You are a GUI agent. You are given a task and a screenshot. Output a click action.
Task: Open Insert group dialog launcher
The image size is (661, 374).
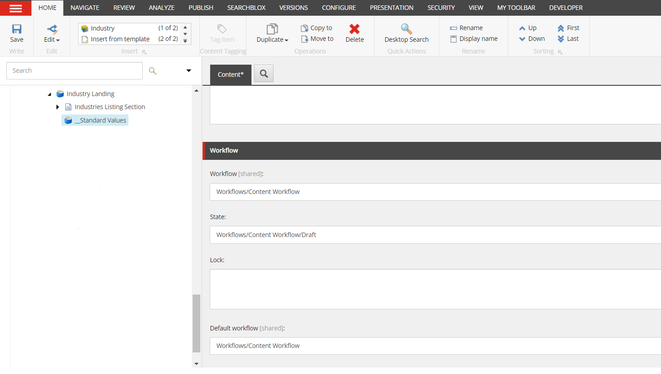pos(144,52)
